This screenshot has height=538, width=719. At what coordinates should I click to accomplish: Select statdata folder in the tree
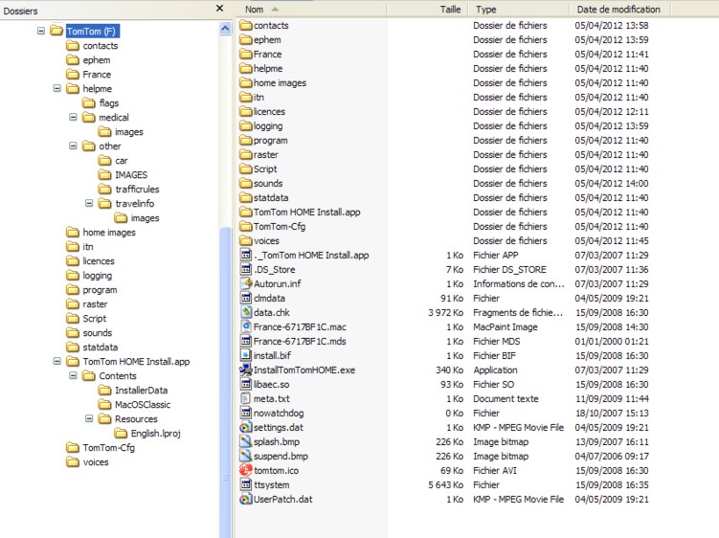click(101, 347)
